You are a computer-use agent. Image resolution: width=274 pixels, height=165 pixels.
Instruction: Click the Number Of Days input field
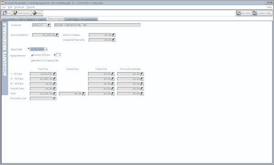[x=58, y=55]
